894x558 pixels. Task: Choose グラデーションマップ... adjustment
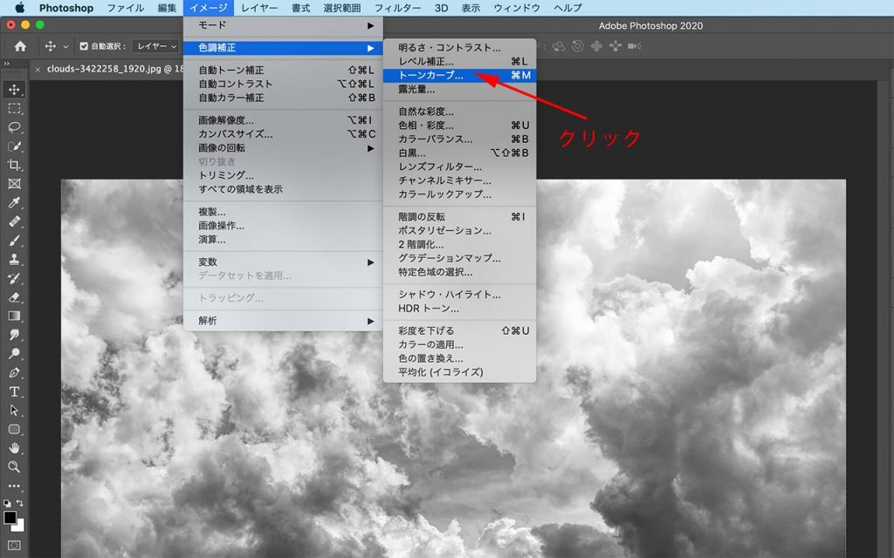click(459, 258)
